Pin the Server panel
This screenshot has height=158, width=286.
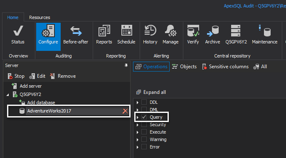pos(126,65)
